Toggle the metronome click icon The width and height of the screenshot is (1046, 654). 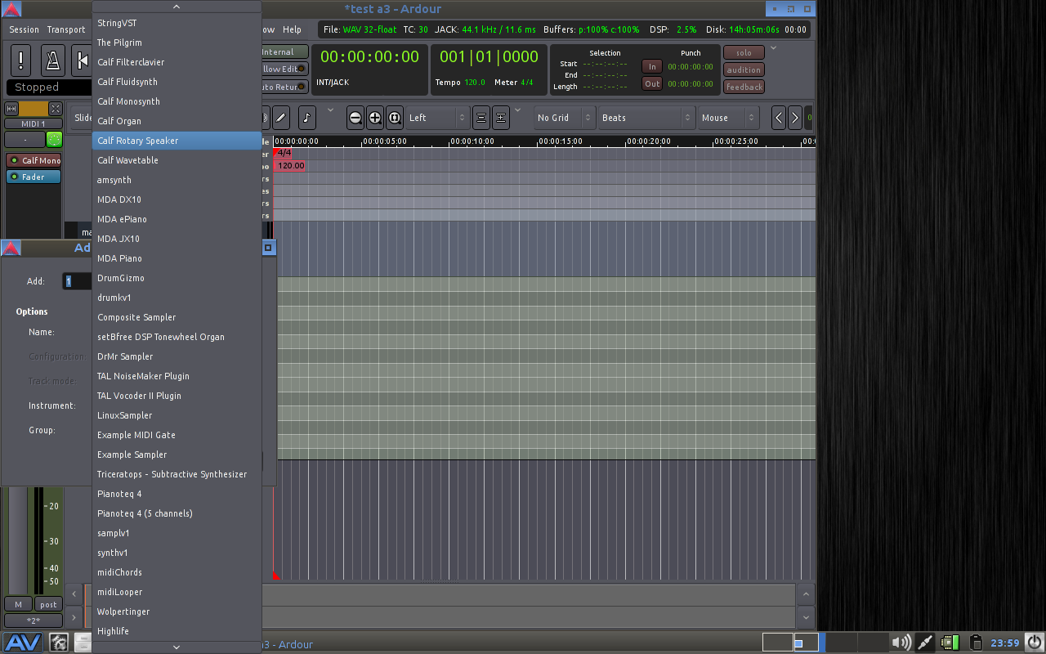(53, 60)
